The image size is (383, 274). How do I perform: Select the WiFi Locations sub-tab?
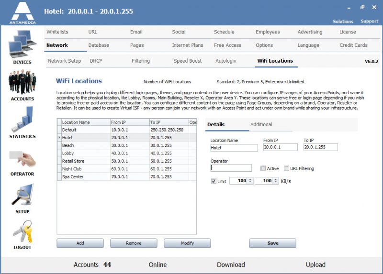click(x=275, y=61)
